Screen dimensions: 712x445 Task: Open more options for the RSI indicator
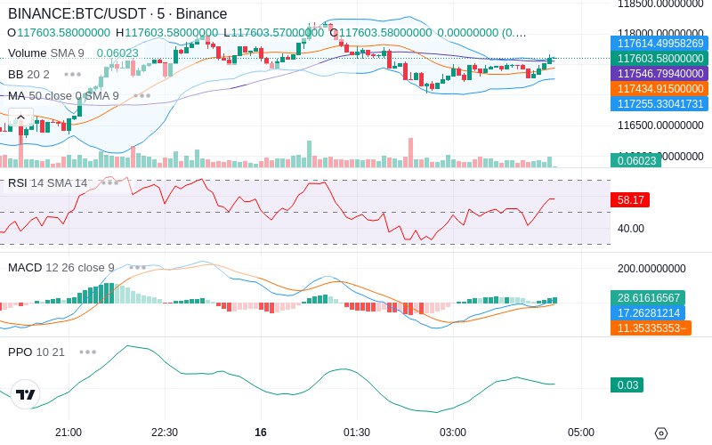(109, 183)
